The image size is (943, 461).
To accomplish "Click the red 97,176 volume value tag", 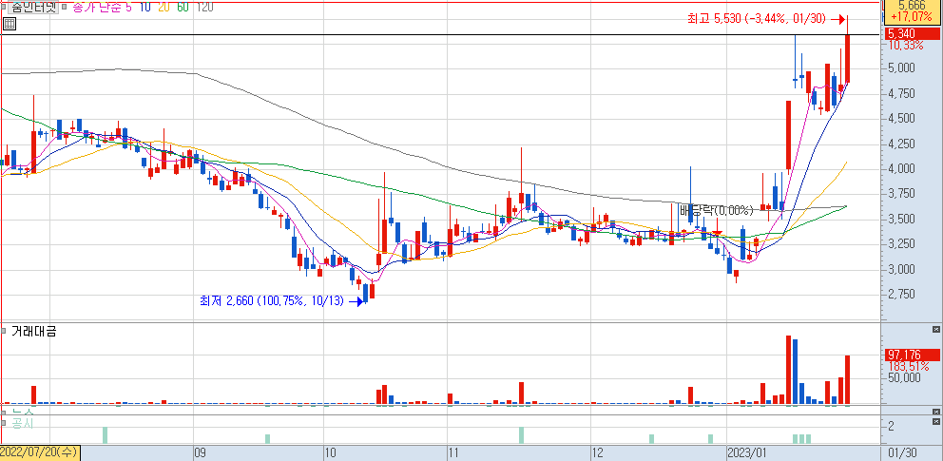I will coord(912,355).
